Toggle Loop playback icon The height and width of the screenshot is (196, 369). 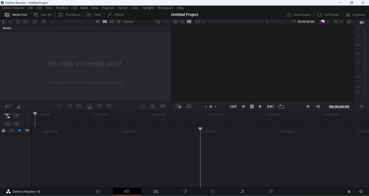click(281, 107)
